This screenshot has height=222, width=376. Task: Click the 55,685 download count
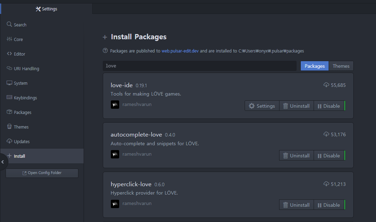tap(338, 85)
